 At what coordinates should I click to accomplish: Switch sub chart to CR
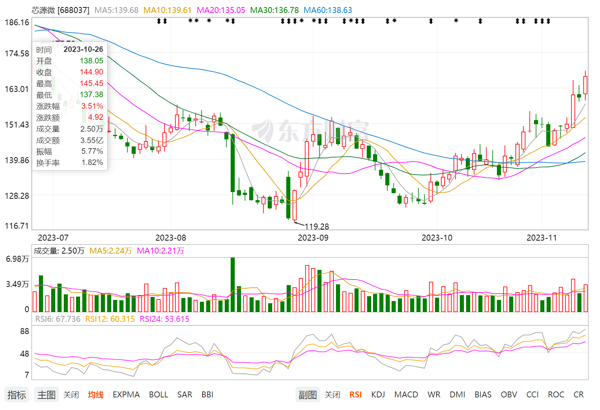(x=578, y=395)
